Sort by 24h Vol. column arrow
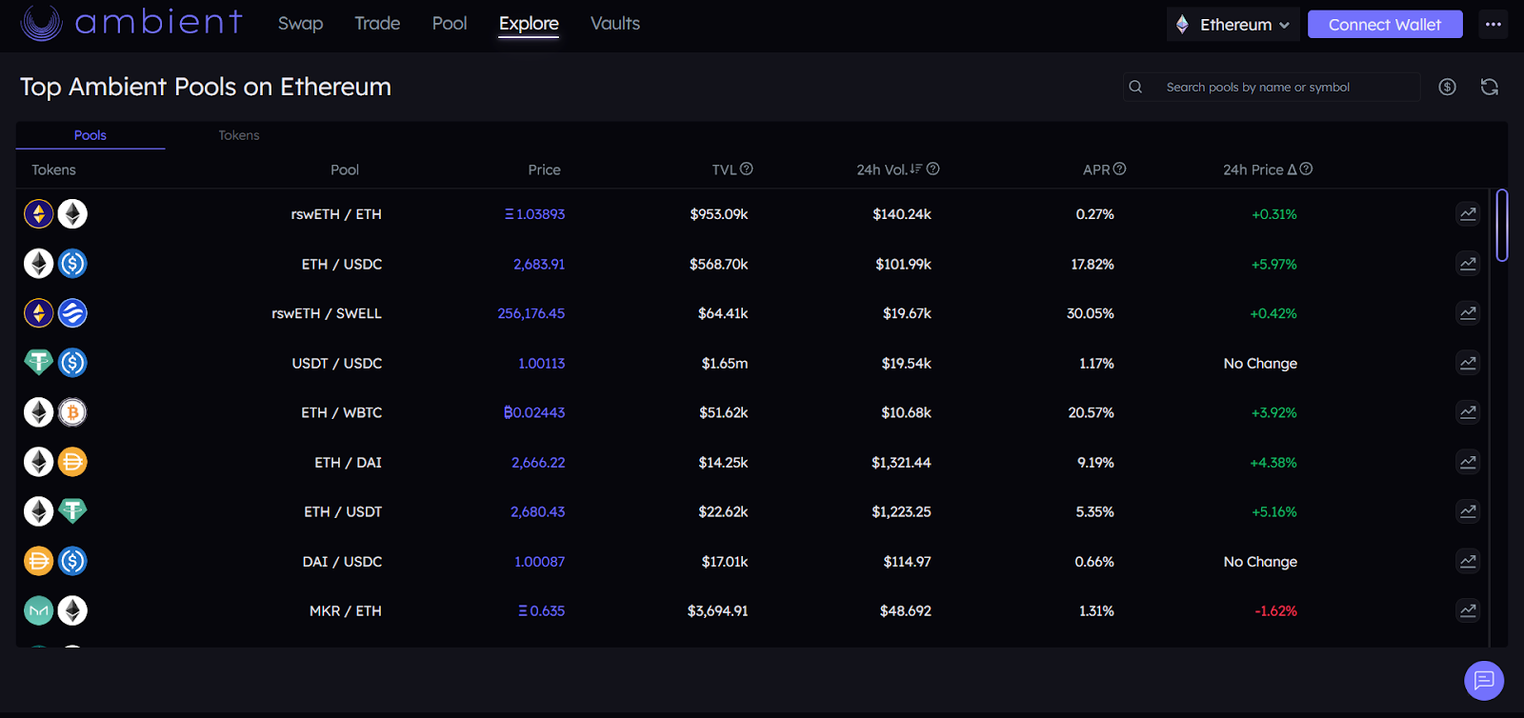The height and width of the screenshot is (718, 1524). point(916,169)
